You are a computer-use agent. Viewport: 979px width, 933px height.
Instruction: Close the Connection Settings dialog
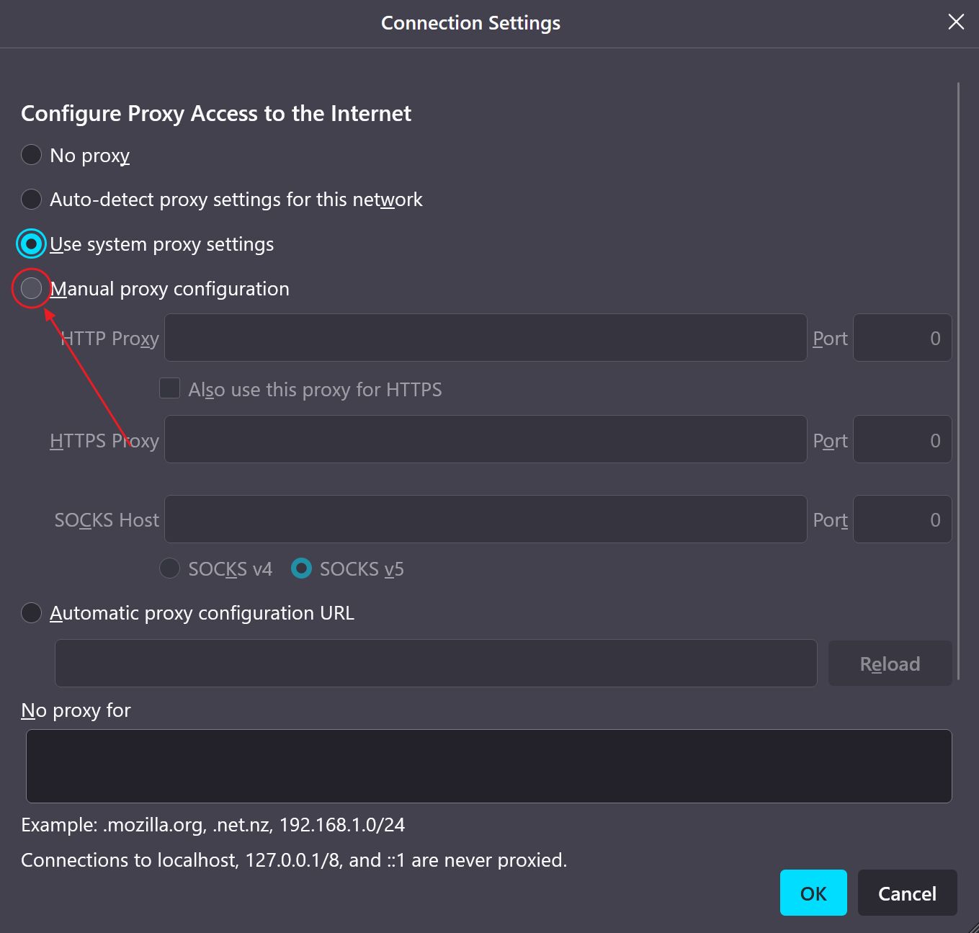[955, 22]
